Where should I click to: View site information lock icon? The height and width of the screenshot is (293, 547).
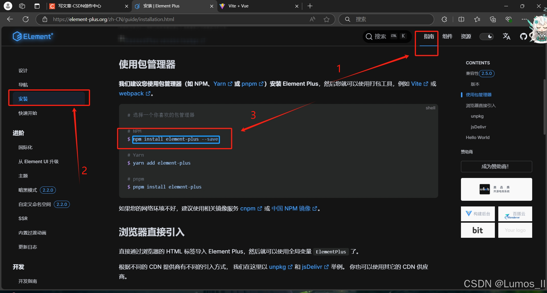[x=45, y=19]
